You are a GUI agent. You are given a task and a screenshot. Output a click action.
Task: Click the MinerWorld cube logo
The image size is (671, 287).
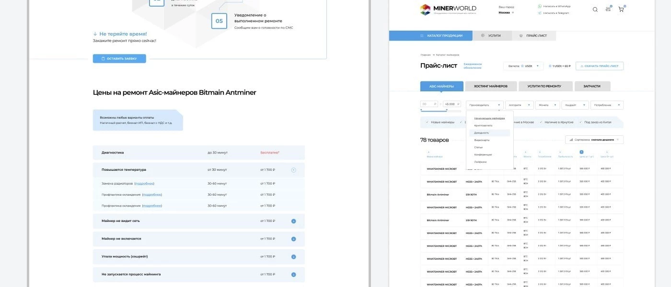[x=426, y=10]
